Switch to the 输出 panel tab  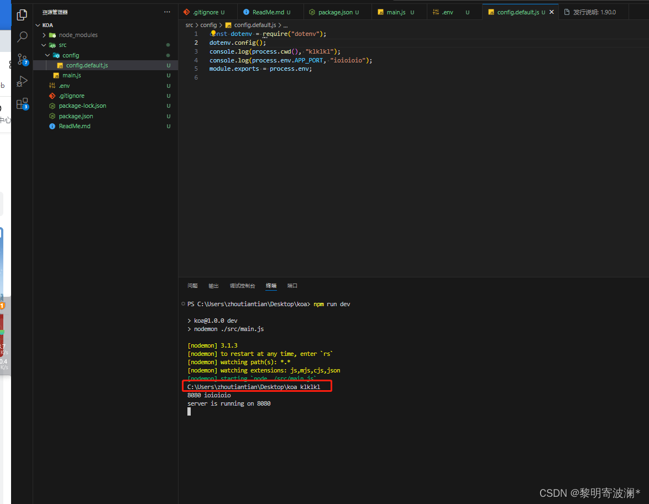pyautogui.click(x=213, y=286)
